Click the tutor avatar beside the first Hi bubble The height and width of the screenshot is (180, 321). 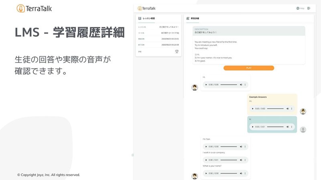pyautogui.click(x=195, y=87)
